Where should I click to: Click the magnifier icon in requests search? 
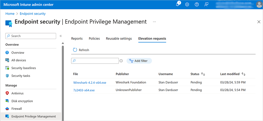74,61
